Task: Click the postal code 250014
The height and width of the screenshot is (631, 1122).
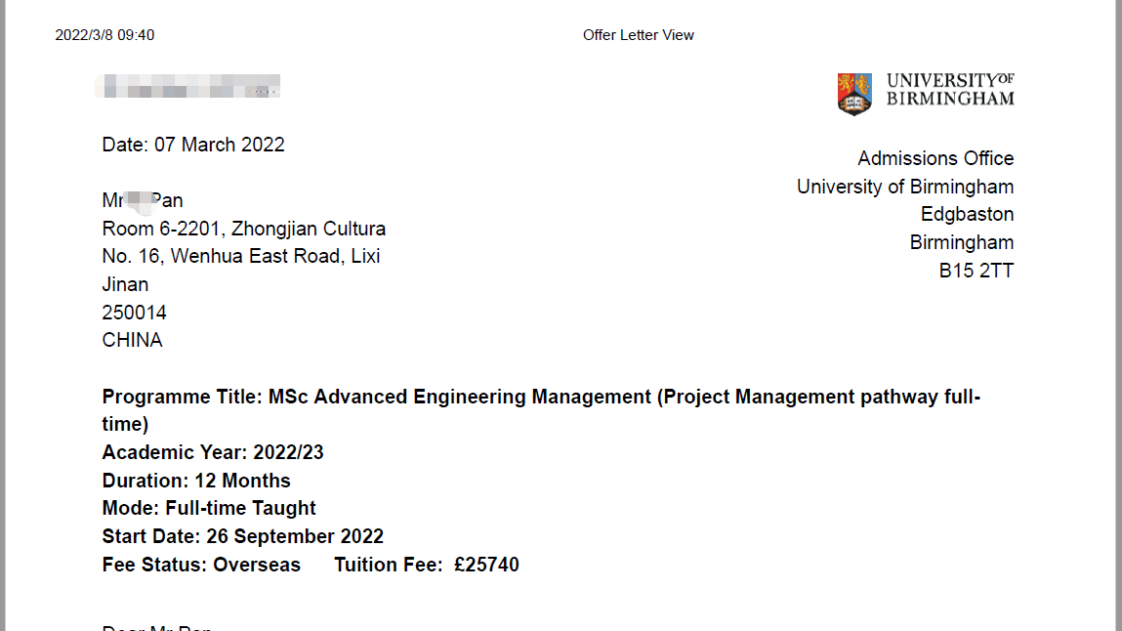Action: pyautogui.click(x=134, y=313)
